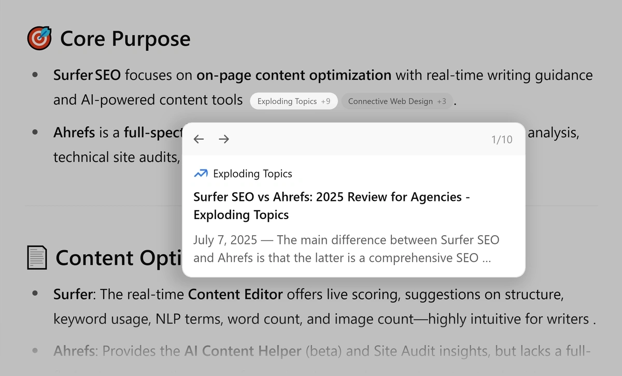The width and height of the screenshot is (622, 376).
Task: Click the Exploding Topics trend logo icon
Action: coord(201,173)
